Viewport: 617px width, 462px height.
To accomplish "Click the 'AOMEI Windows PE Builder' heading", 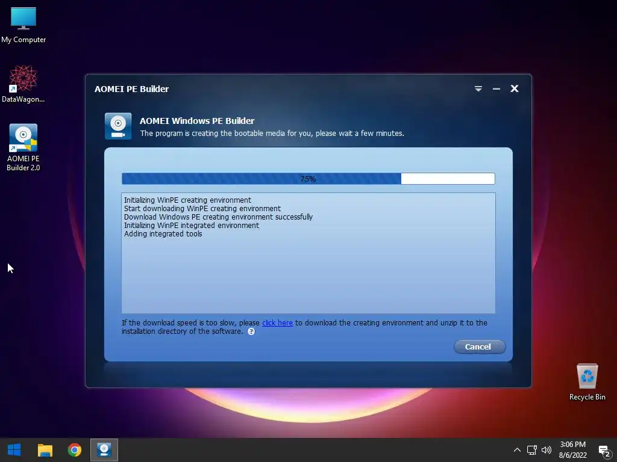I will [197, 120].
